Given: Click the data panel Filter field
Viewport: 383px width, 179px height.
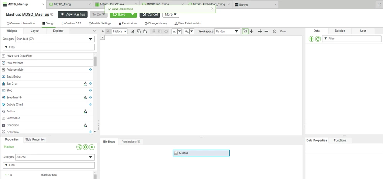Looking at the screenshot, I should [x=352, y=39].
